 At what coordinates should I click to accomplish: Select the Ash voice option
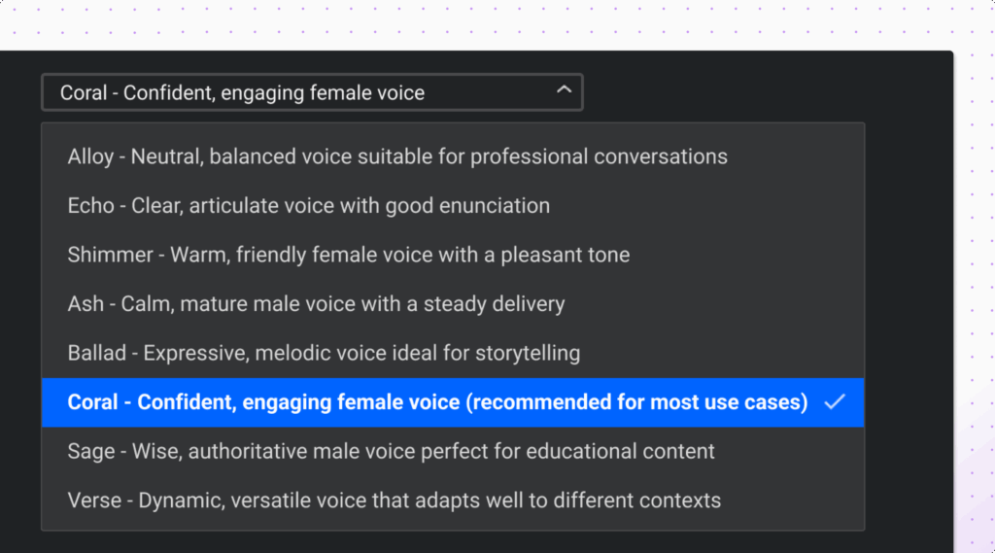316,304
